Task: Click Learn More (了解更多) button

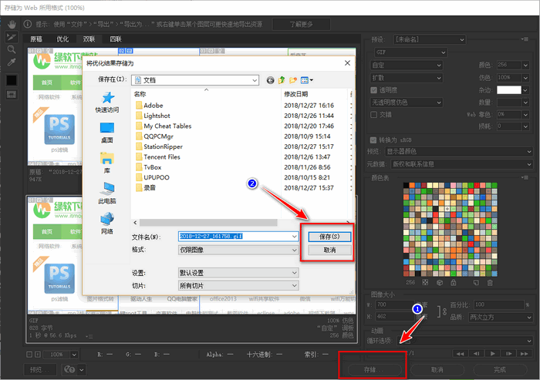Action: click(302, 24)
